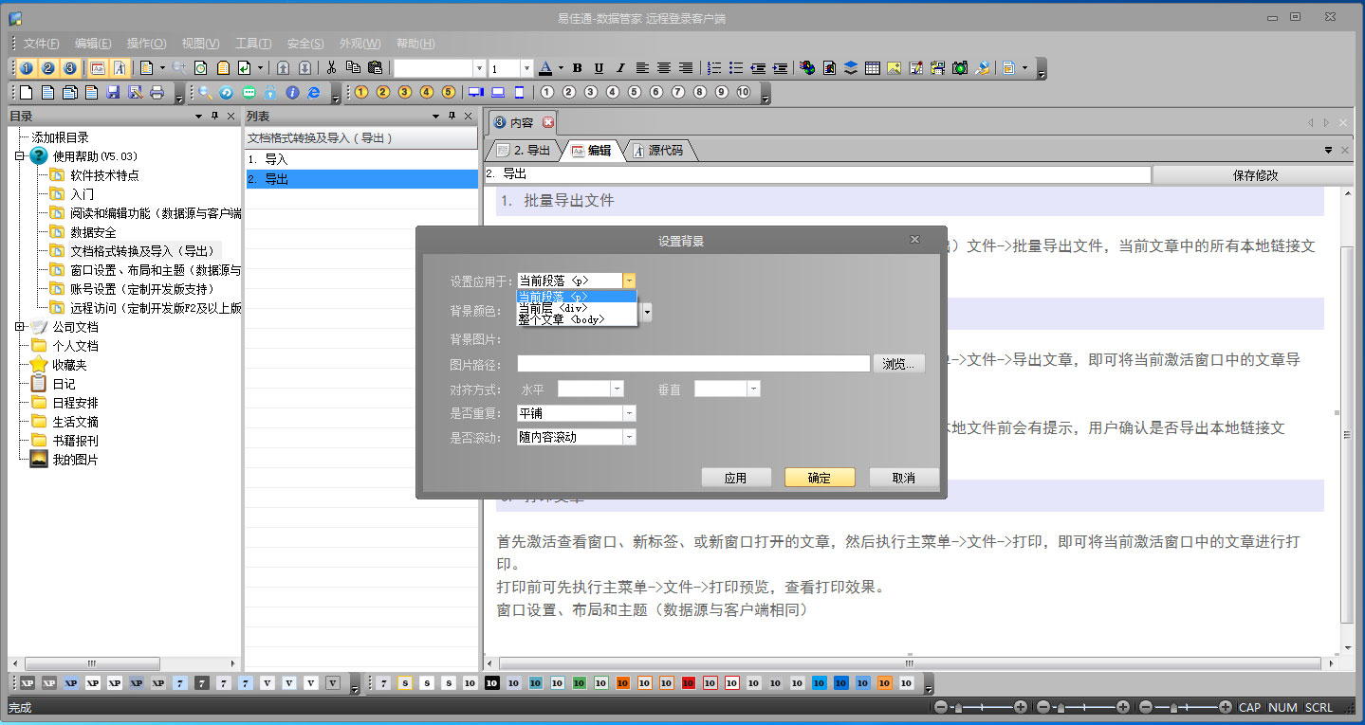1365x725 pixels.
Task: Open the Internet Explorer icon
Action: click(314, 93)
